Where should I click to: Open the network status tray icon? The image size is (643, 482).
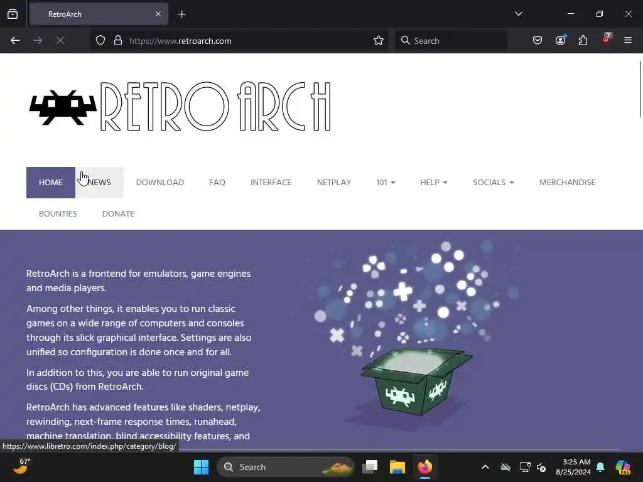[x=525, y=467]
